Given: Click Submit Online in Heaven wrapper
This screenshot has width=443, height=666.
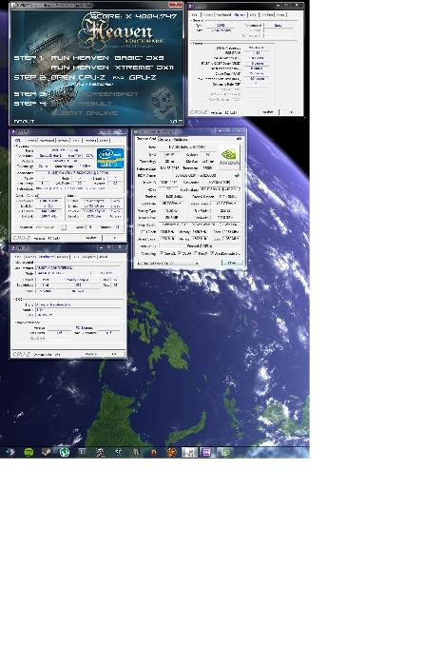Looking at the screenshot, I should [x=85, y=113].
